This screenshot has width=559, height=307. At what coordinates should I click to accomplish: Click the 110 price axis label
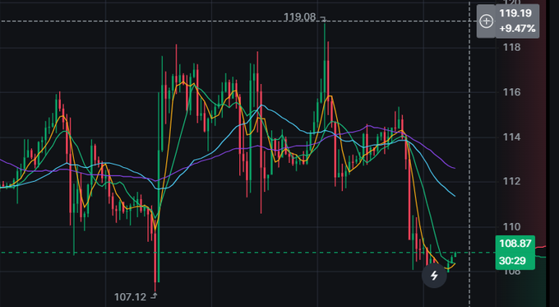click(511, 226)
